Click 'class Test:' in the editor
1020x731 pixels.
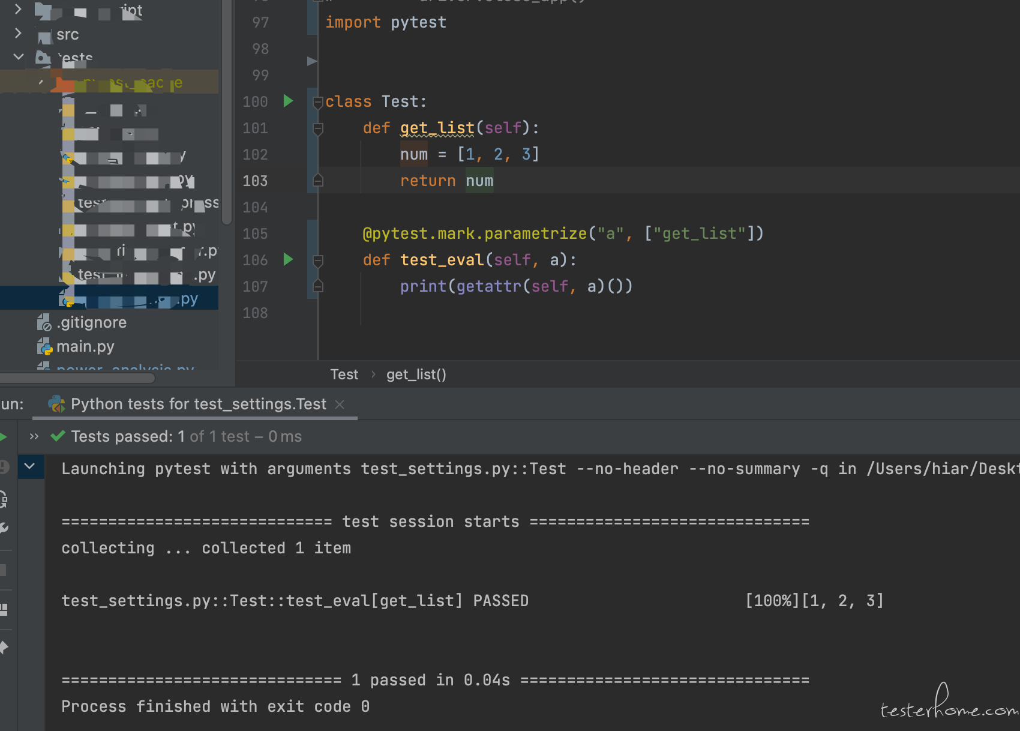[x=376, y=101]
